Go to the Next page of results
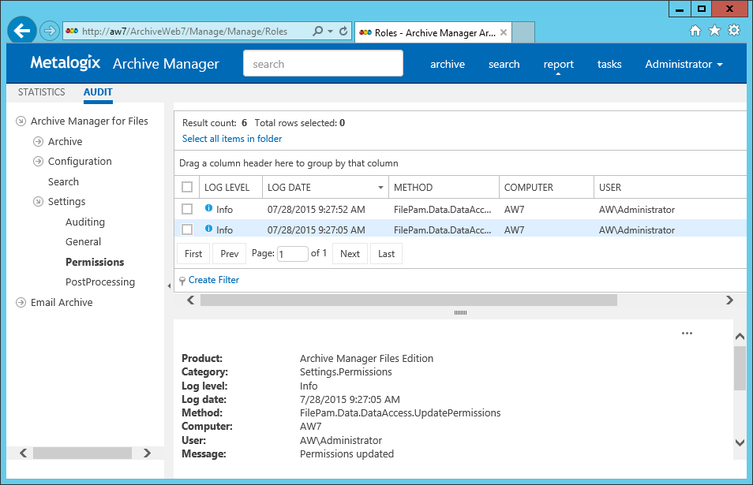 [350, 253]
